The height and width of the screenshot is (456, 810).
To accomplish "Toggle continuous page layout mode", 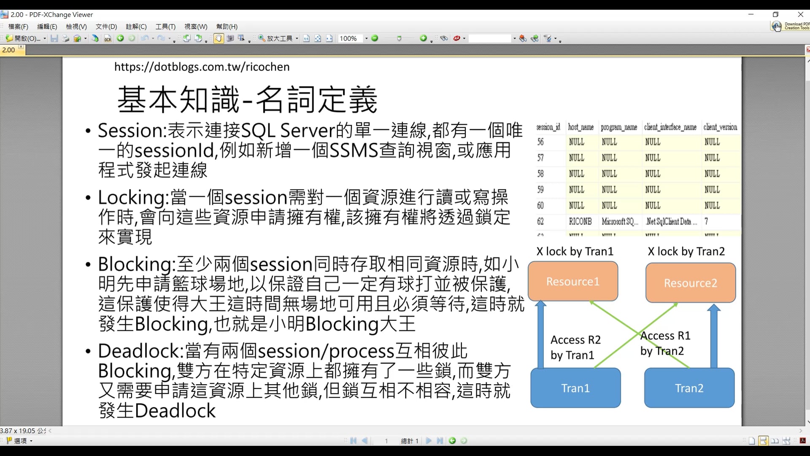I will (x=763, y=441).
